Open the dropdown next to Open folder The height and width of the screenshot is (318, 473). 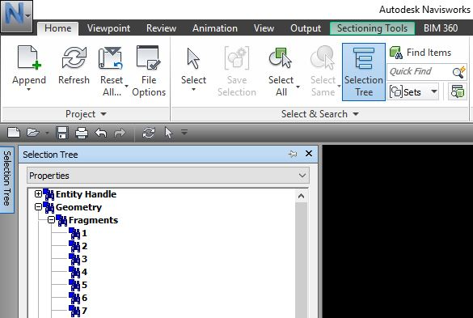pyautogui.click(x=47, y=133)
